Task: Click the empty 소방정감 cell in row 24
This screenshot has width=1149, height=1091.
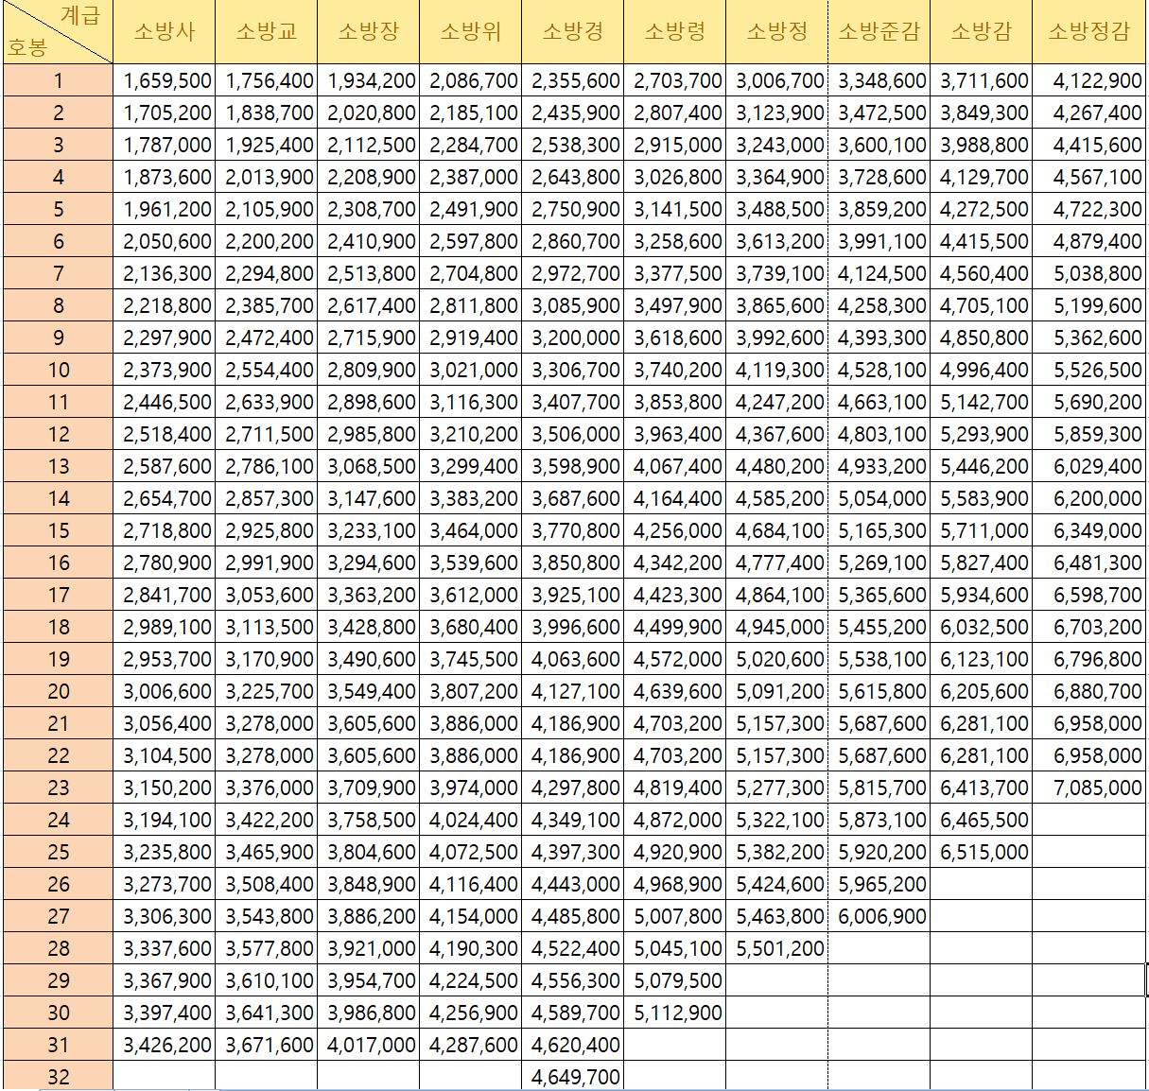Action: pos(1088,820)
